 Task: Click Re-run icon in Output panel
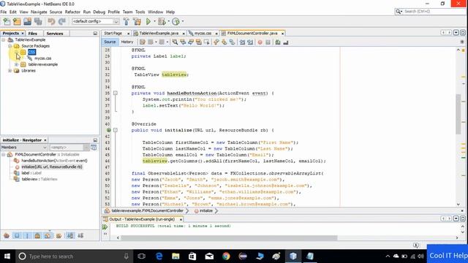[x=105, y=226]
